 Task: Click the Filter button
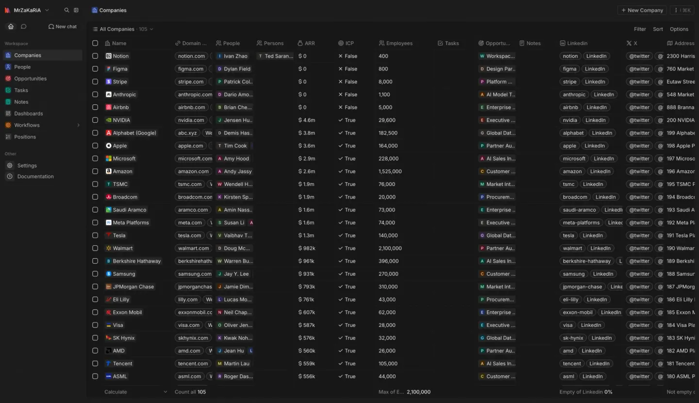tap(640, 29)
